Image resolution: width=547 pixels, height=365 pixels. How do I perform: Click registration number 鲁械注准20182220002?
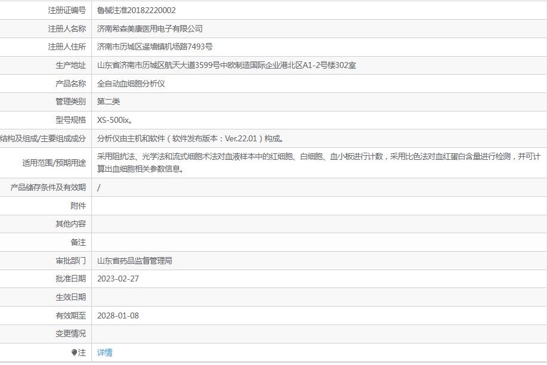[x=136, y=10]
